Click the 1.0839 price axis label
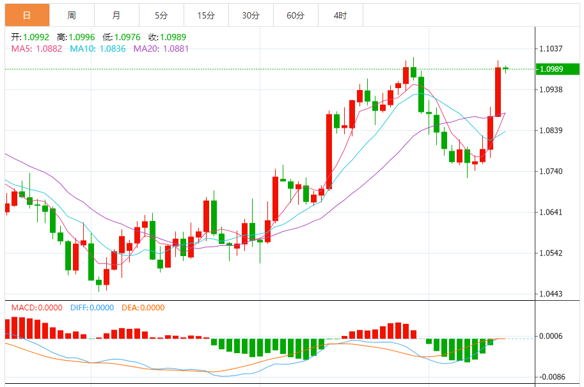The width and height of the screenshot is (584, 387). [551, 130]
